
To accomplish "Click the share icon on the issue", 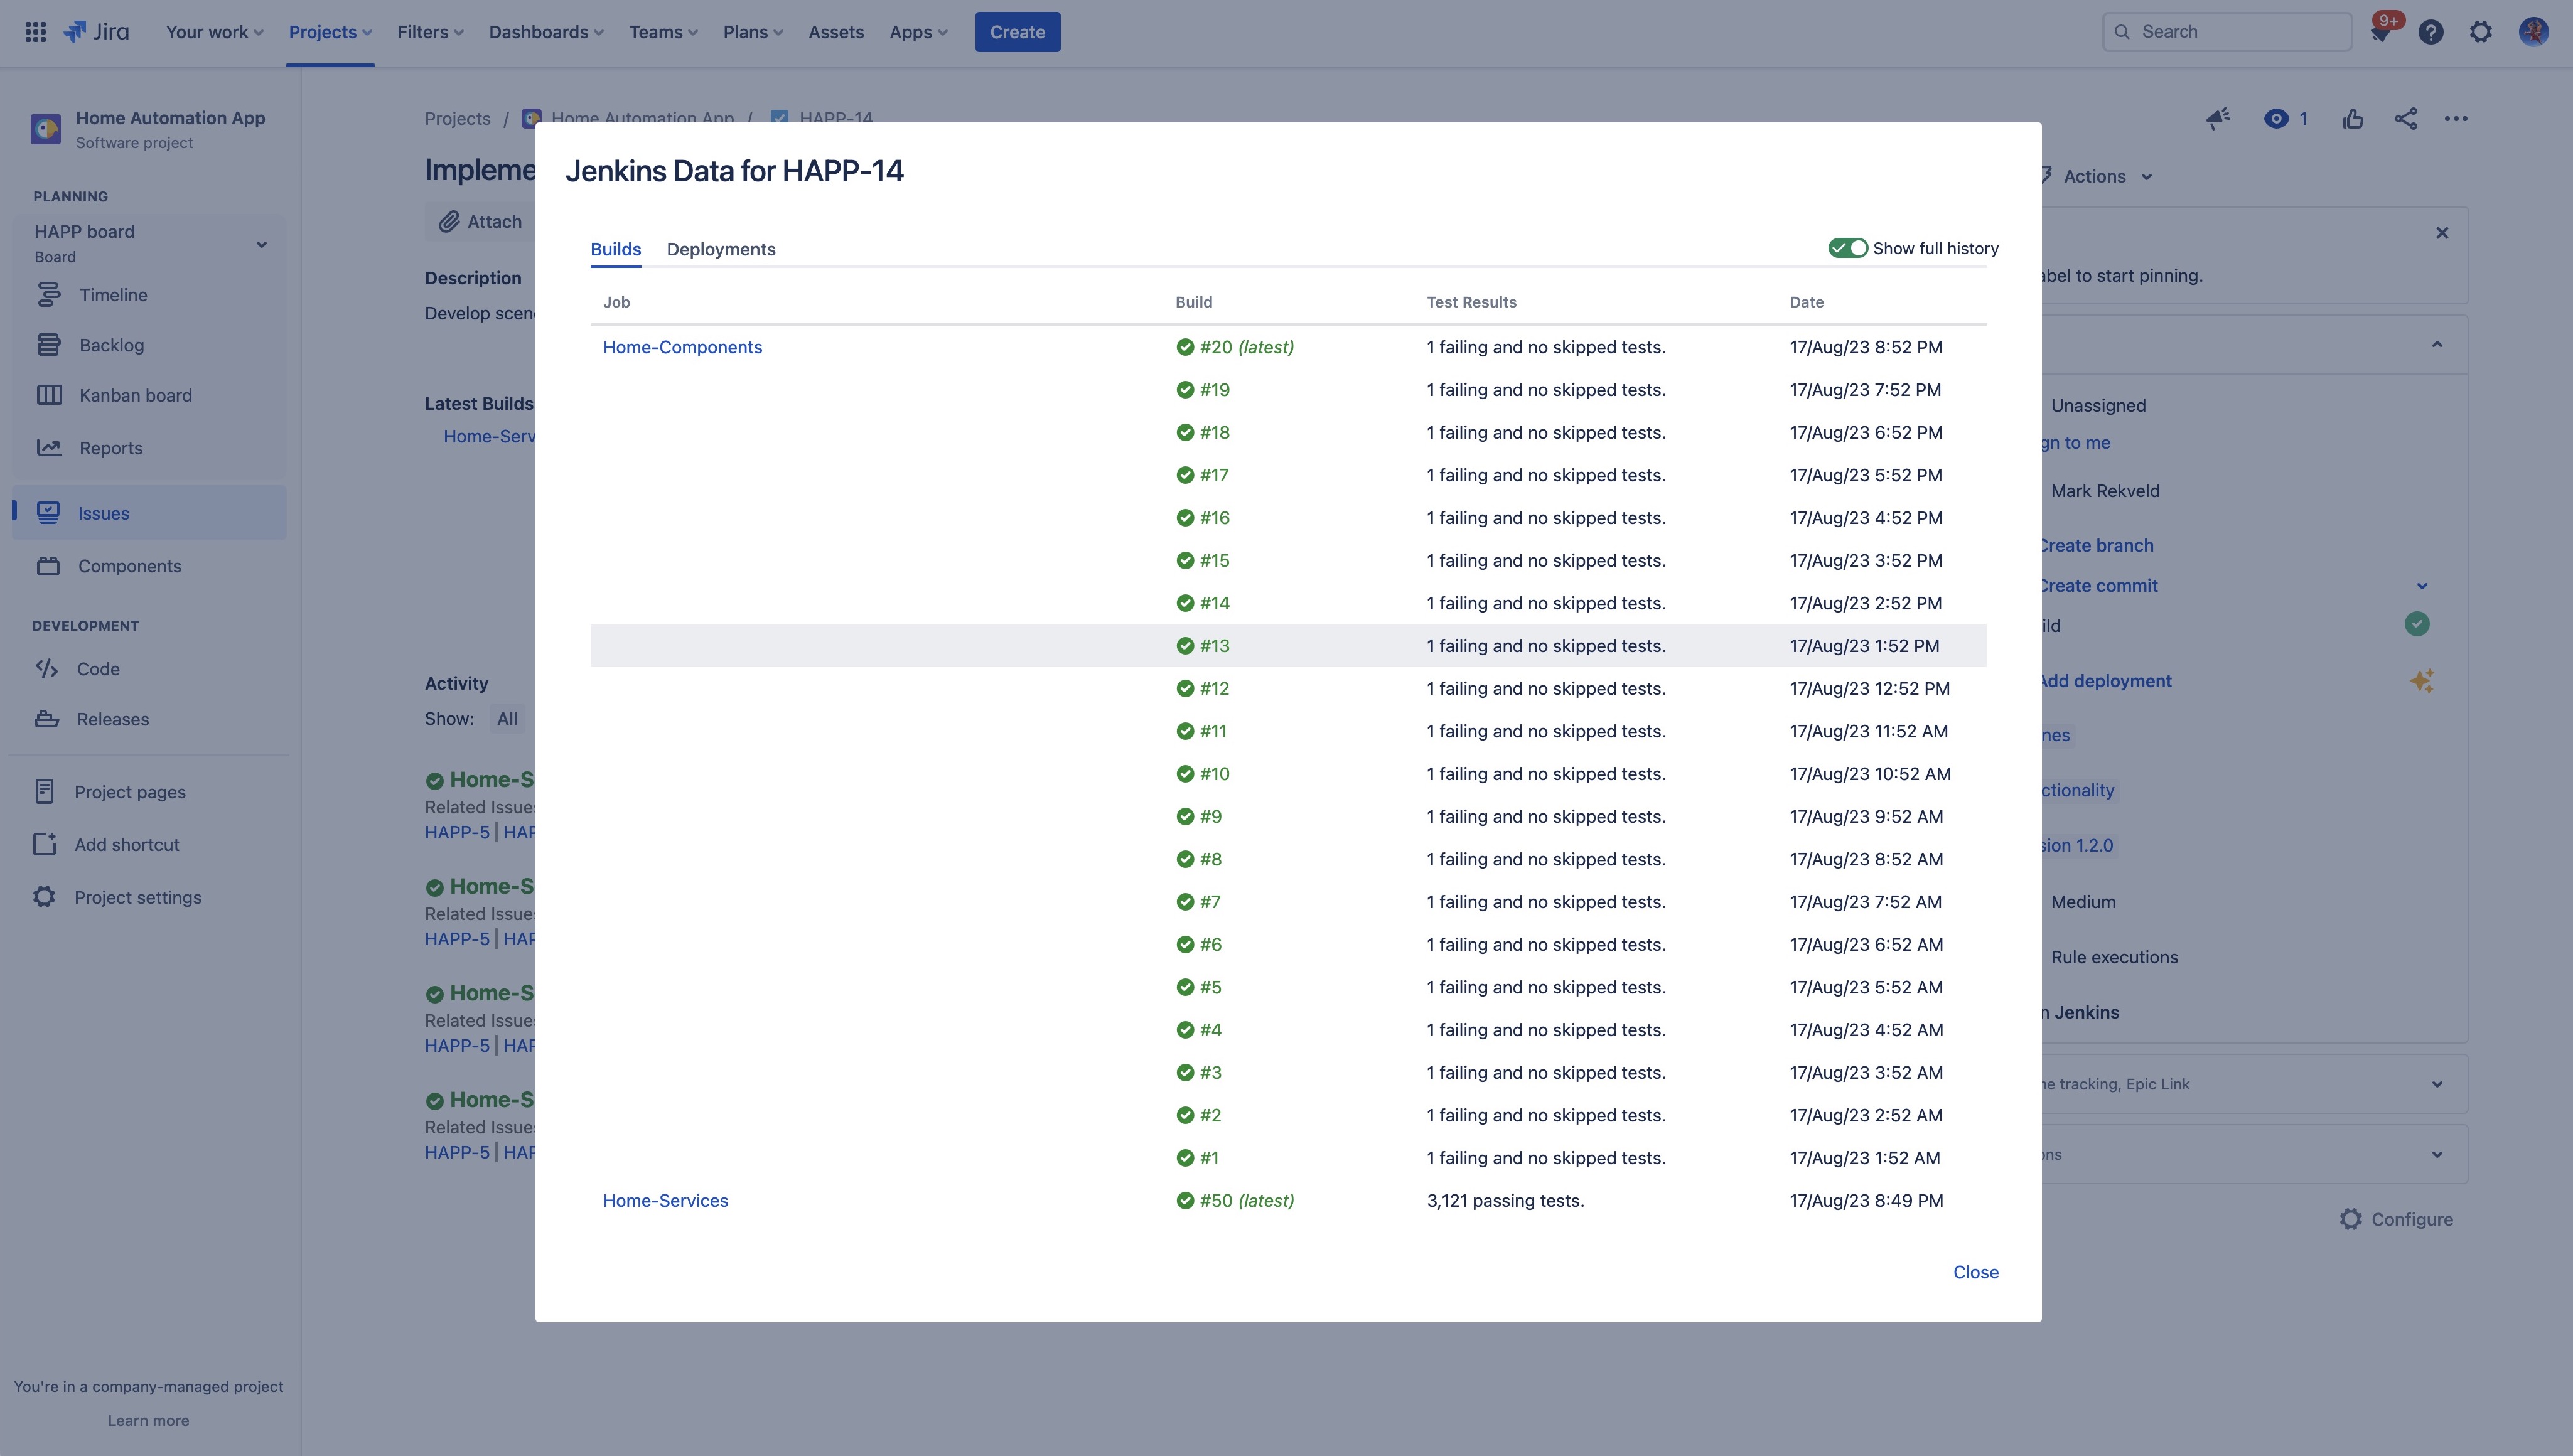I will click(2406, 118).
